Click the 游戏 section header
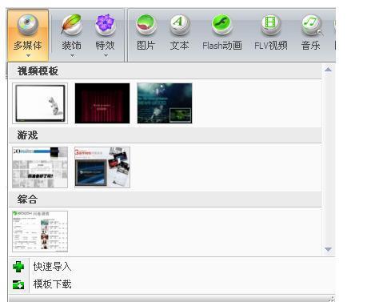This screenshot has width=371, height=302. click(165, 135)
